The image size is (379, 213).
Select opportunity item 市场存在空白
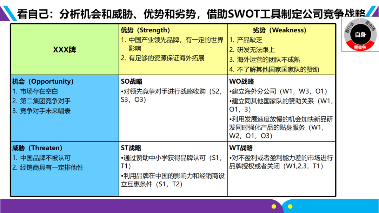coord(35,91)
